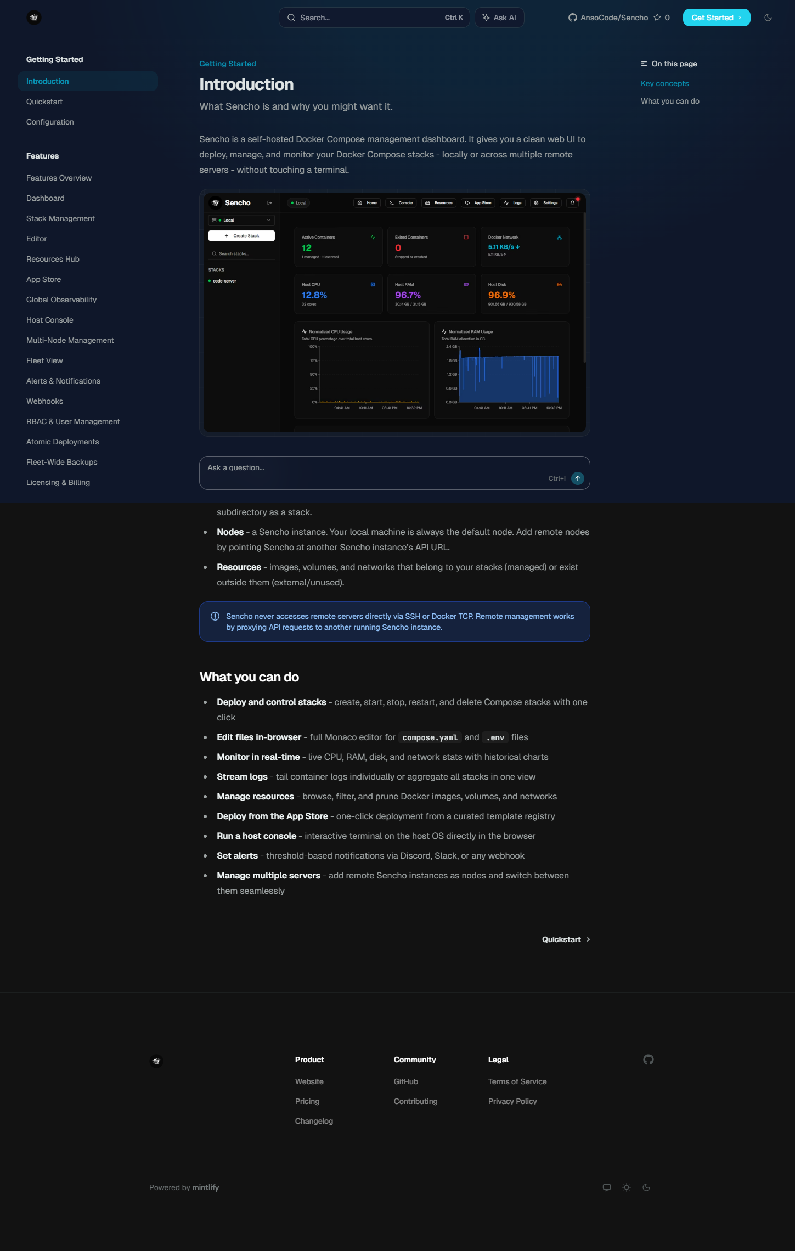This screenshot has height=1251, width=795.
Task: Jump to Key concepts in the page outline
Action: click(665, 83)
